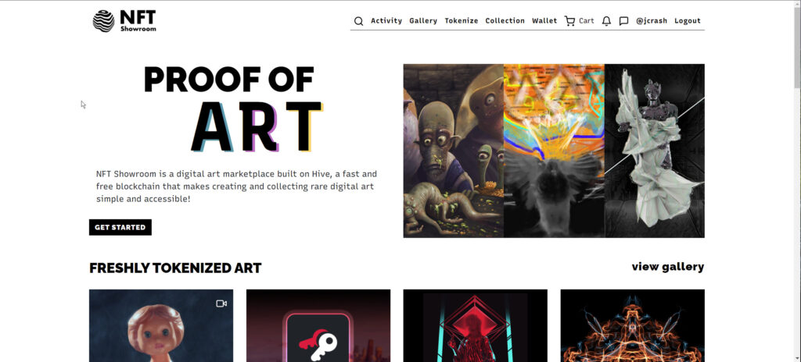
Task: Open the @jcrash profile link
Action: (x=652, y=21)
